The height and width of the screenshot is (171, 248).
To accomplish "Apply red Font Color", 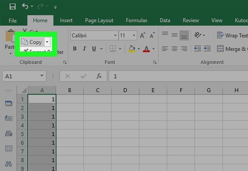I will tap(146, 49).
